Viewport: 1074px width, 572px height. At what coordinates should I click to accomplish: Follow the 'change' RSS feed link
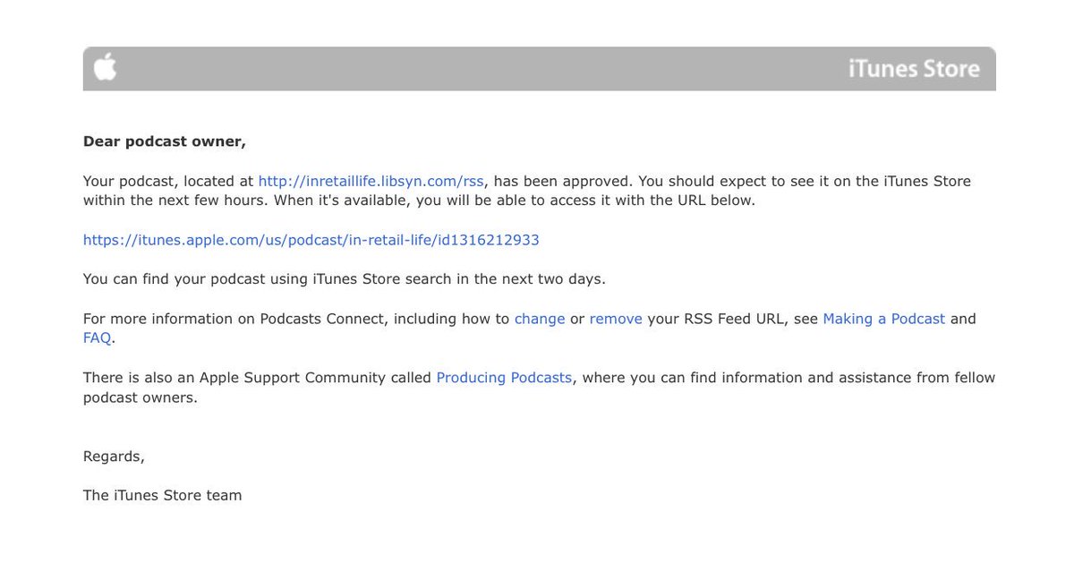(540, 319)
